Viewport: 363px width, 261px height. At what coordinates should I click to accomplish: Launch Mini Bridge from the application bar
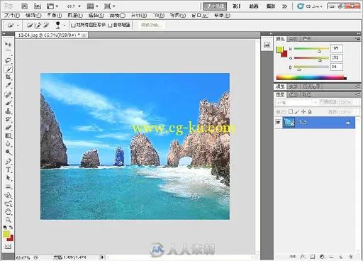click(x=38, y=6)
